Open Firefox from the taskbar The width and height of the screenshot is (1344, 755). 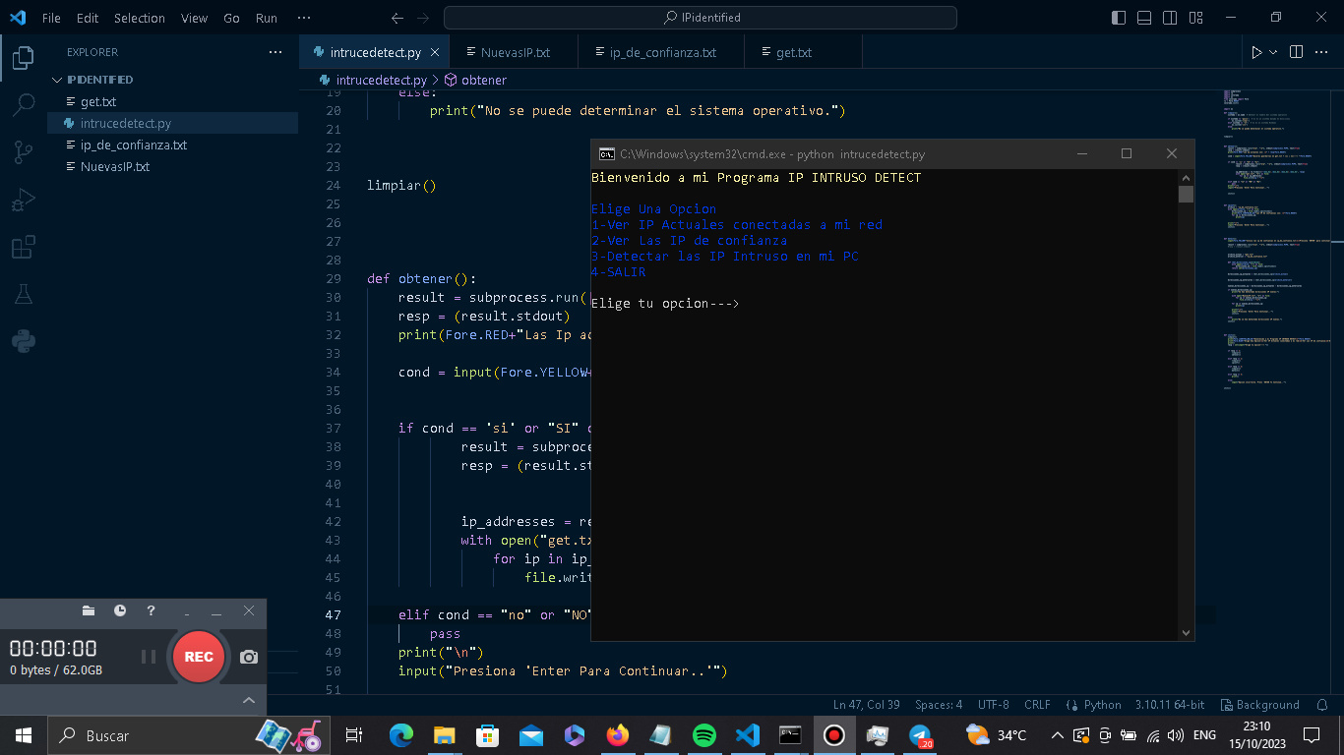coord(618,735)
